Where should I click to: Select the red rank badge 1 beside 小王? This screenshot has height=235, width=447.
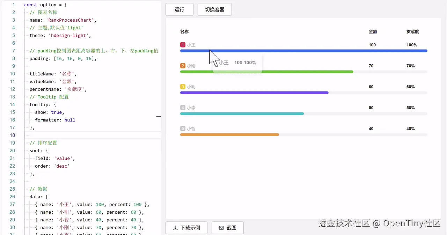pos(182,45)
